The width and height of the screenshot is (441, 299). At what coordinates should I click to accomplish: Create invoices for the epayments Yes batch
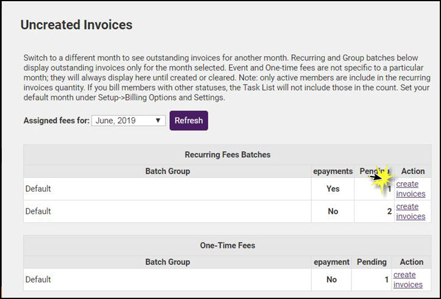[411, 189]
